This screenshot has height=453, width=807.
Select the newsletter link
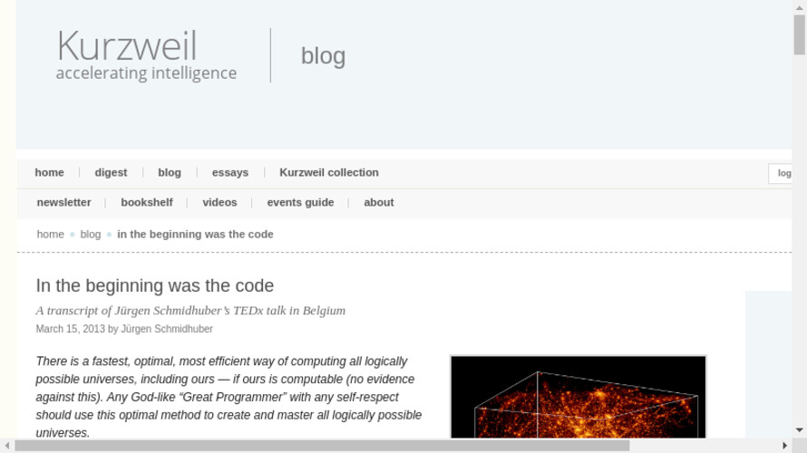tap(63, 202)
